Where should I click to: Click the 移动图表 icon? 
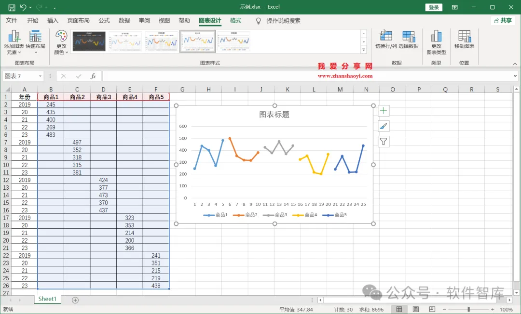[x=464, y=36]
